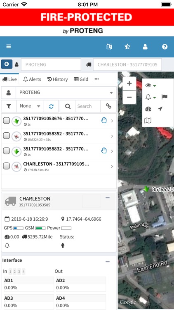Click status icon of 351777091058832
The image size is (174, 310).
(x=16, y=151)
